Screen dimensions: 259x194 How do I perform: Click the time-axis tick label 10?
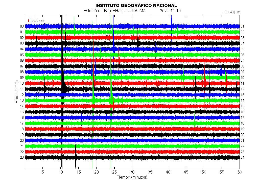point(61,172)
